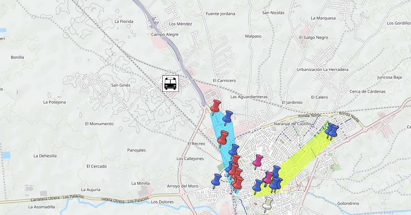Click the pink pushpin between cyan and yellow zones
Image resolution: width=411 pixels, height=215 pixels.
click(x=258, y=161)
